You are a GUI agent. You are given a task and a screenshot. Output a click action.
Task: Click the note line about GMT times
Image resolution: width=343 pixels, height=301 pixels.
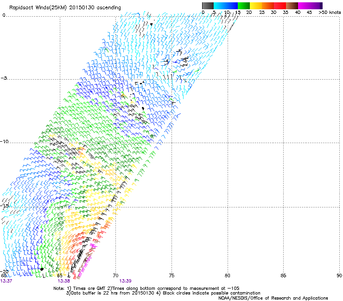point(146,288)
